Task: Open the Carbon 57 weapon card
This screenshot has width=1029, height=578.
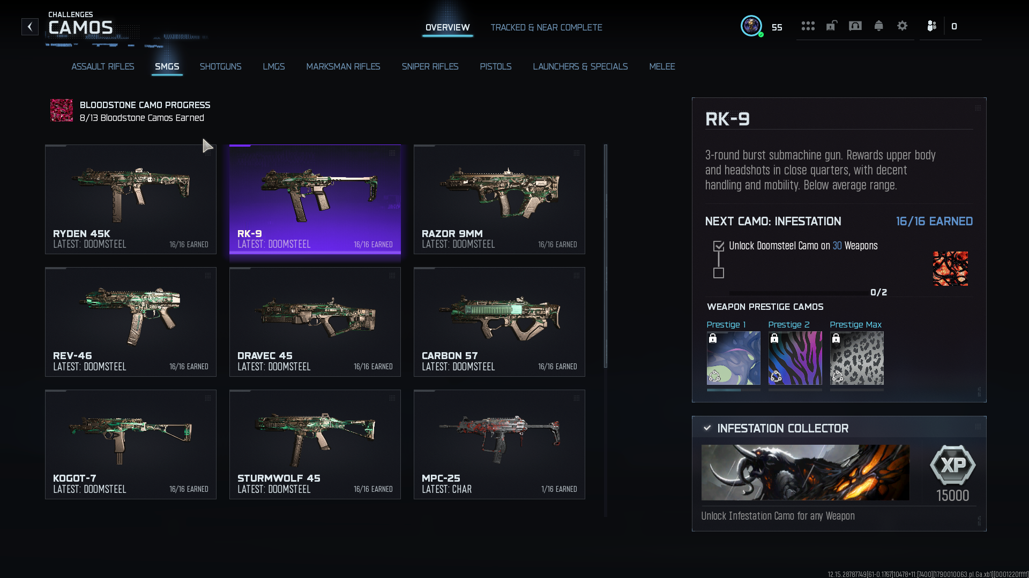Action: tap(499, 322)
